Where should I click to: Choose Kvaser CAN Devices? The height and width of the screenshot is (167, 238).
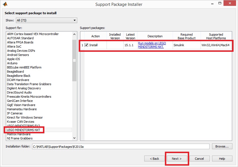21,122
